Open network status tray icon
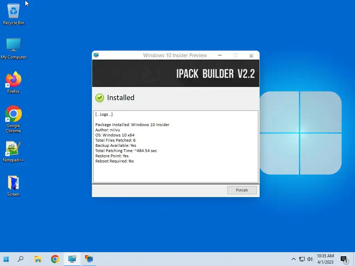This screenshot has width=355, height=266. [302, 259]
